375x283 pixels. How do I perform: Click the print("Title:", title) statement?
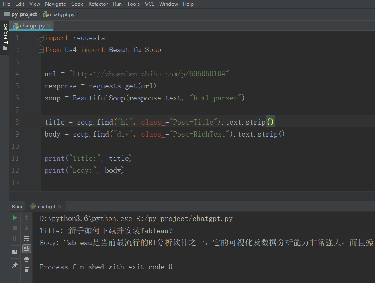[x=88, y=158]
